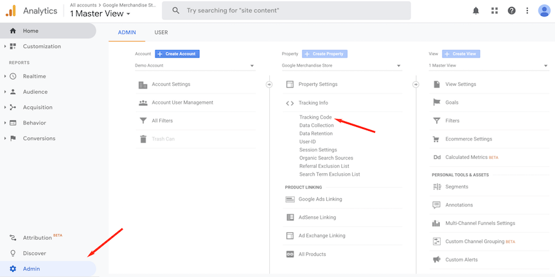The width and height of the screenshot is (555, 277).
Task: Click the Audience person icon
Action: (x=13, y=92)
